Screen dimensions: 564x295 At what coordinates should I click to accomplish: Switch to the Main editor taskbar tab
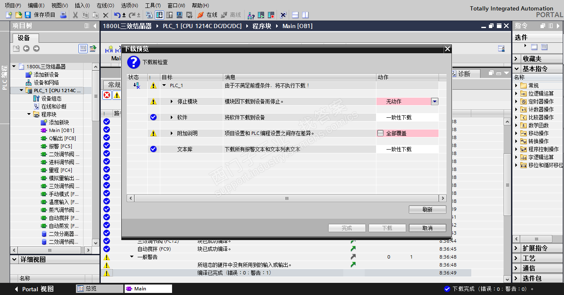tap(148, 289)
